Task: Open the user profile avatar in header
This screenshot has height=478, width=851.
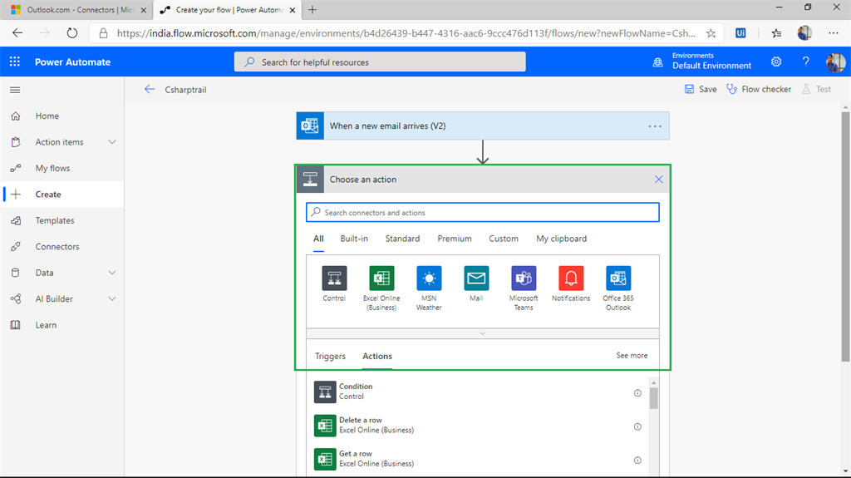Action: pyautogui.click(x=835, y=62)
